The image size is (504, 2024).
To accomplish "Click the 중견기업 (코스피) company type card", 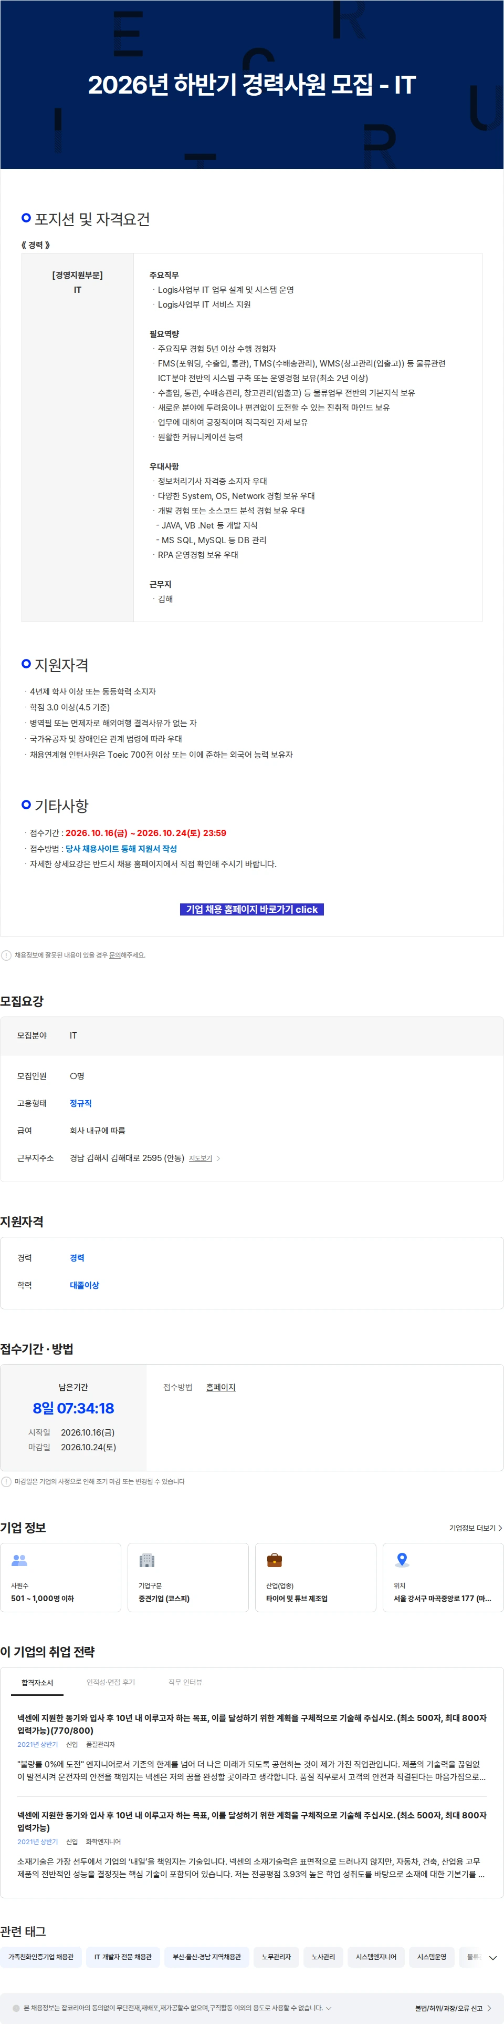I will tap(188, 1578).
